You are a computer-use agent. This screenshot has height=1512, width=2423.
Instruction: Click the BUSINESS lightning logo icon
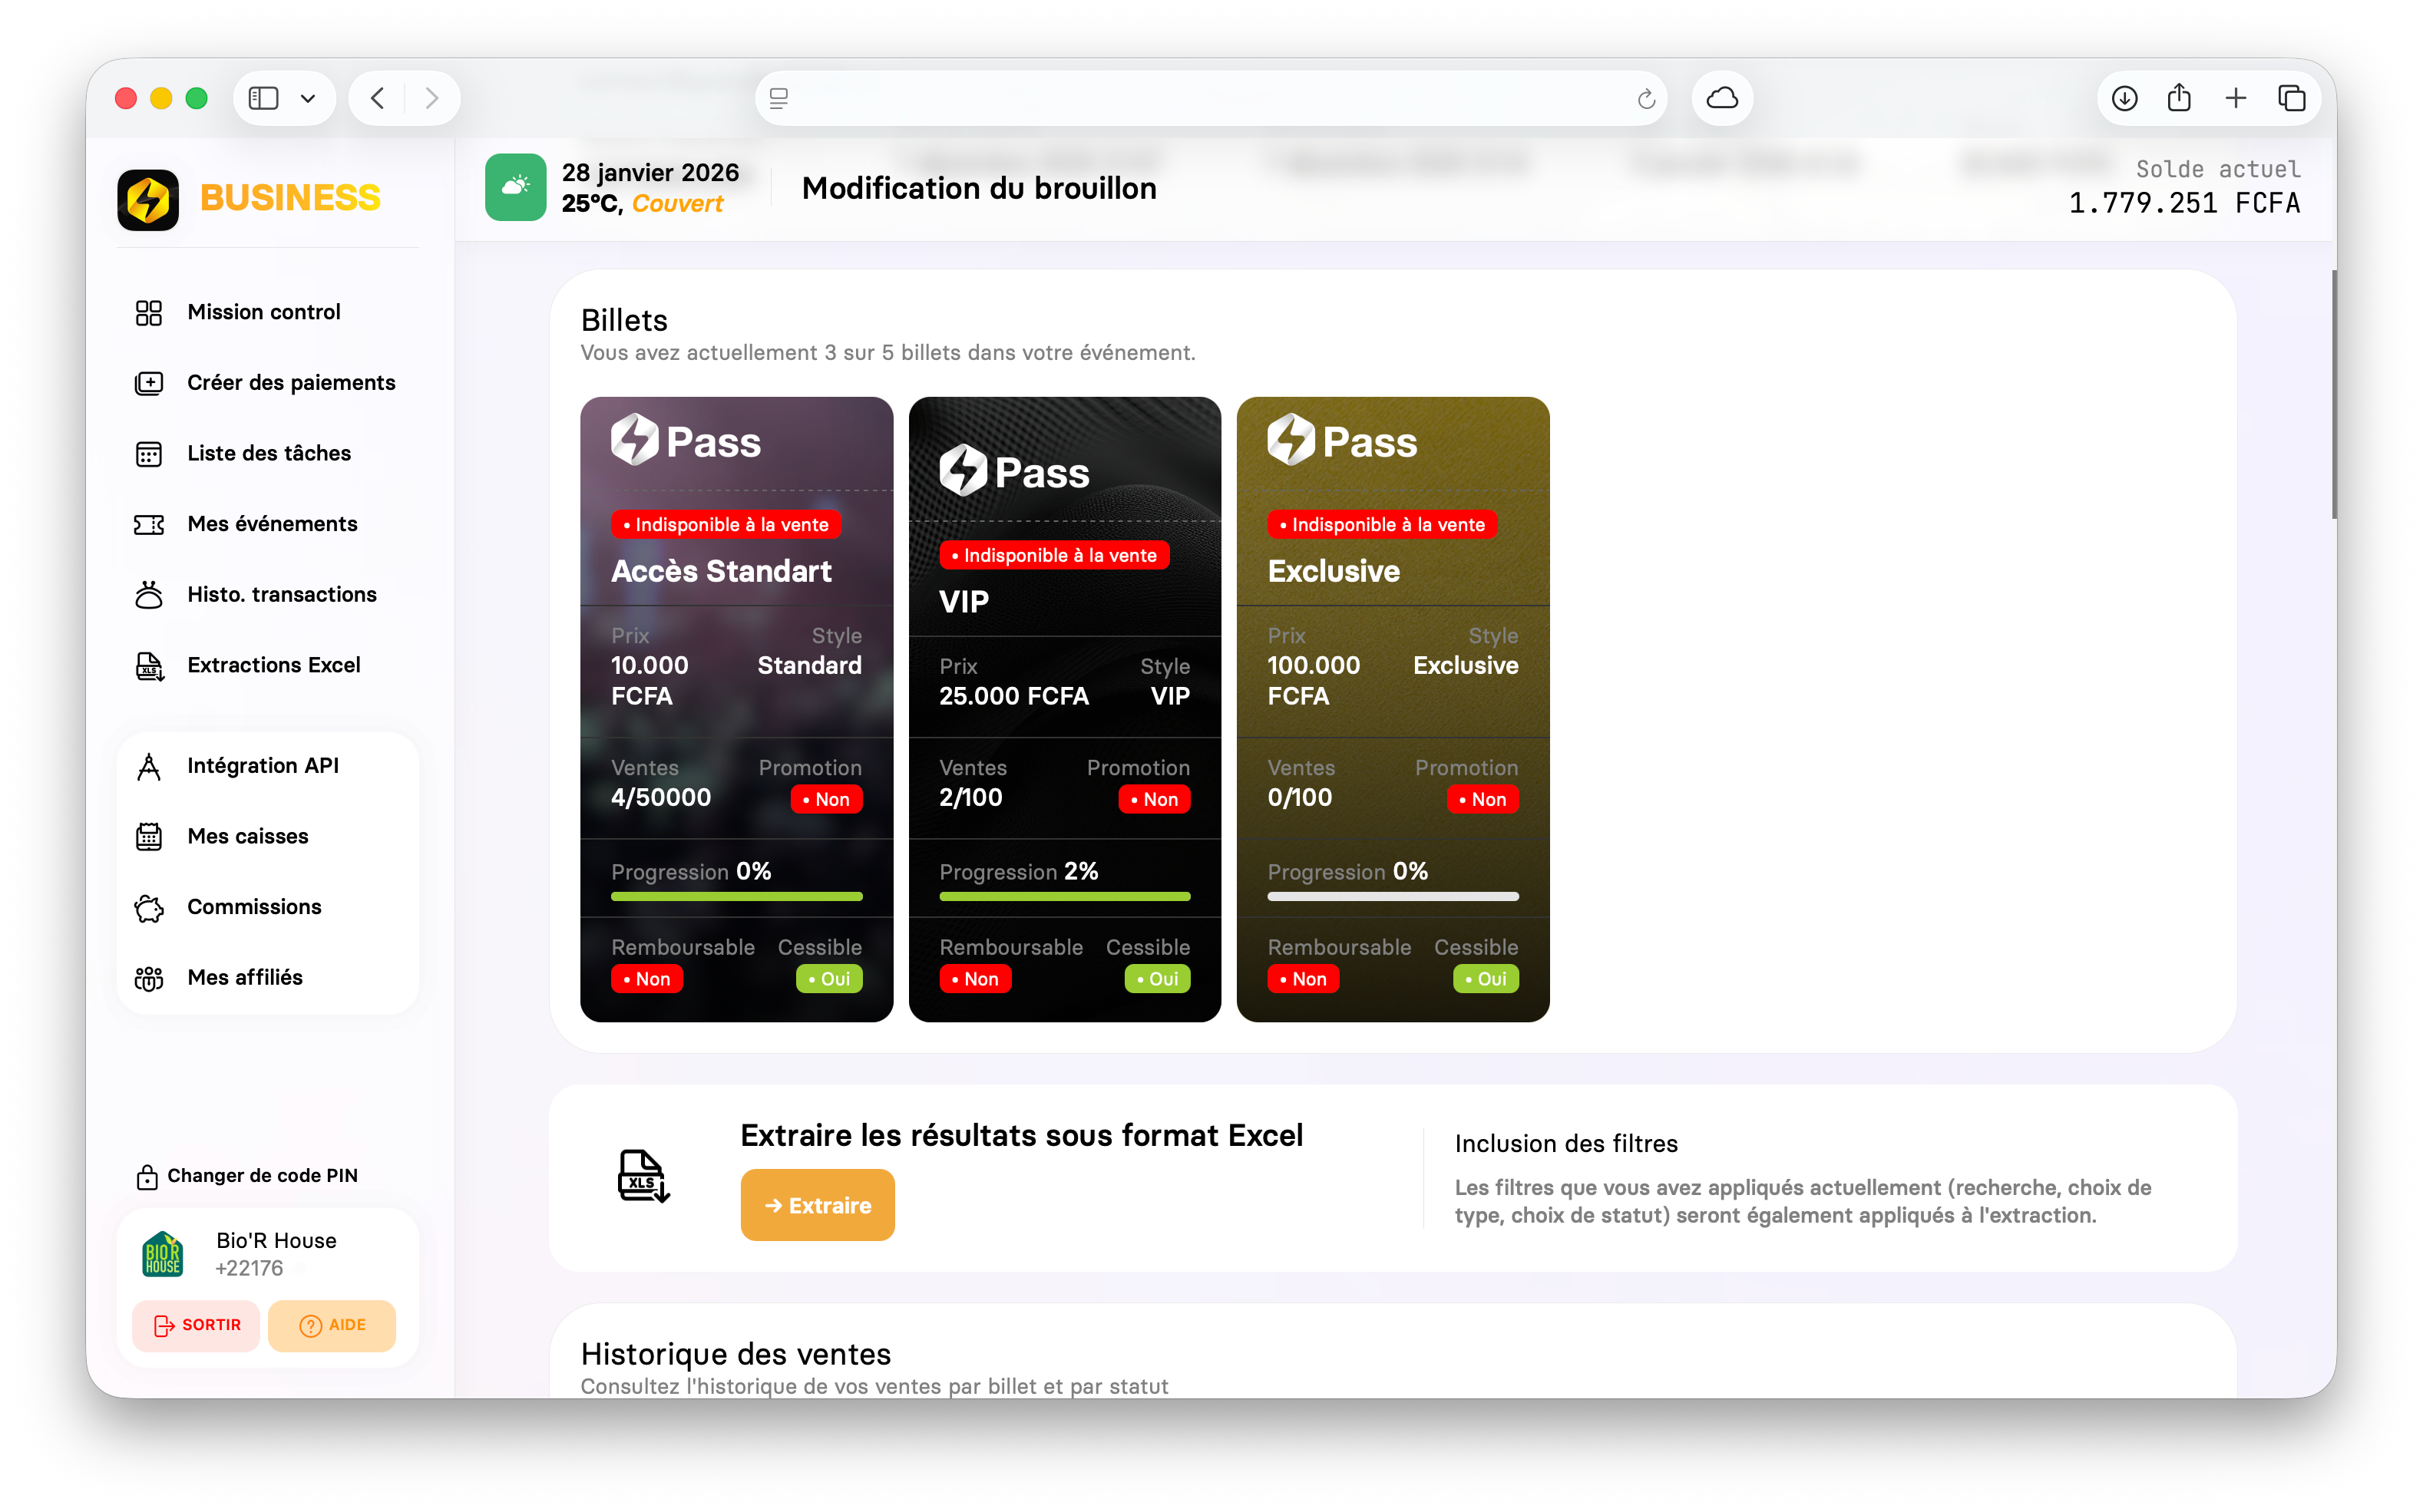(148, 199)
